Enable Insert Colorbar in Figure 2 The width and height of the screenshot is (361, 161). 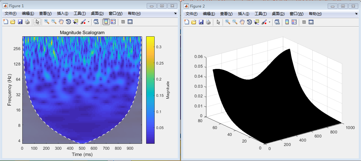coord(287,22)
